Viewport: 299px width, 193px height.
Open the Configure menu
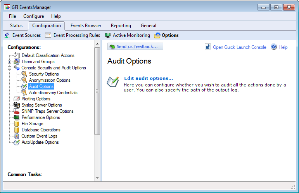pos(34,16)
